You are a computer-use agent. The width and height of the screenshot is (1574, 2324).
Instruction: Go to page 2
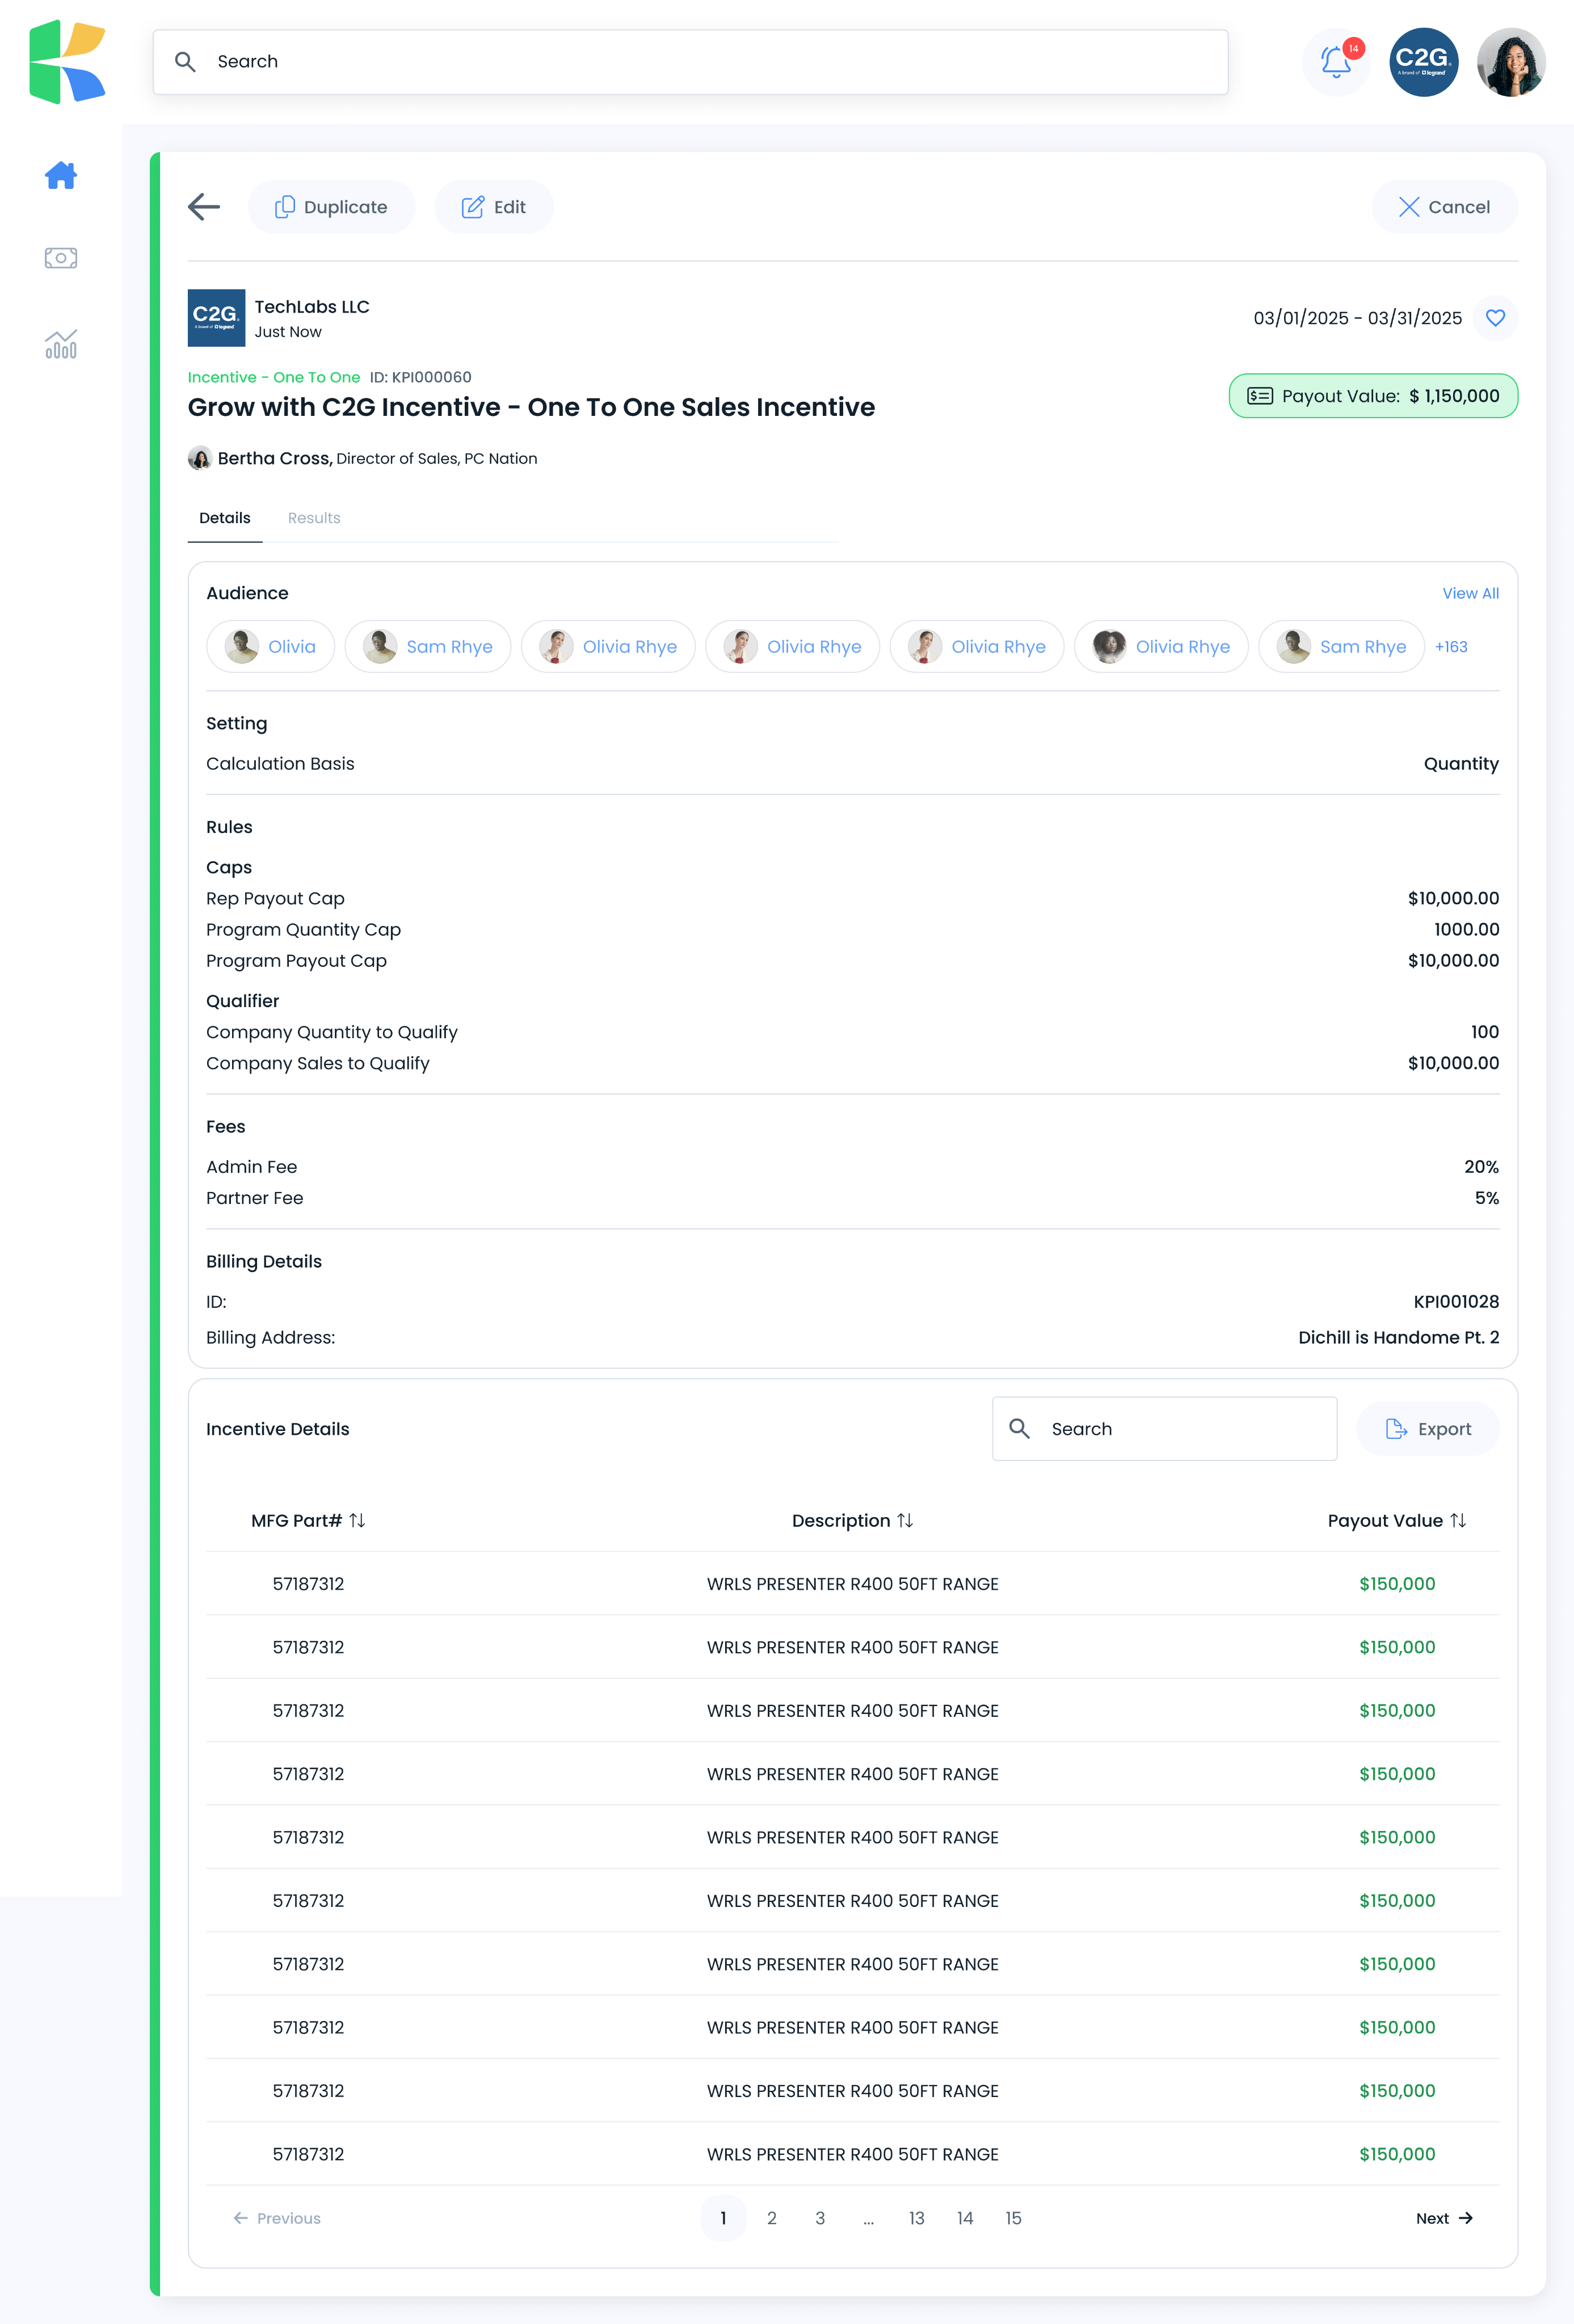[772, 2218]
